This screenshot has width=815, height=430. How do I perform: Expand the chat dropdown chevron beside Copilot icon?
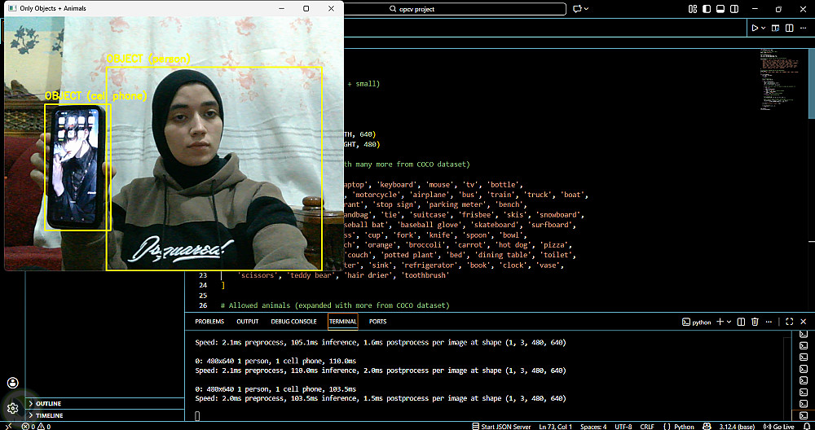click(x=586, y=9)
